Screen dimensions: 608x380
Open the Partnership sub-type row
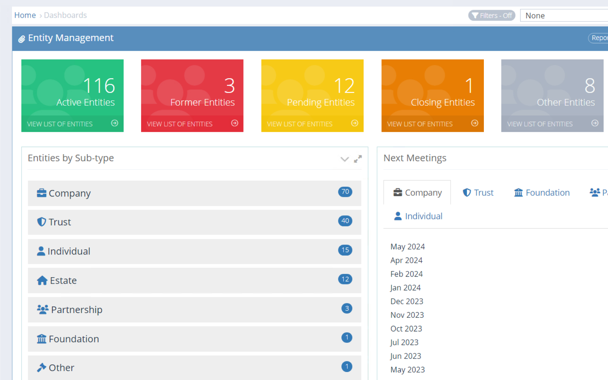pyautogui.click(x=194, y=310)
